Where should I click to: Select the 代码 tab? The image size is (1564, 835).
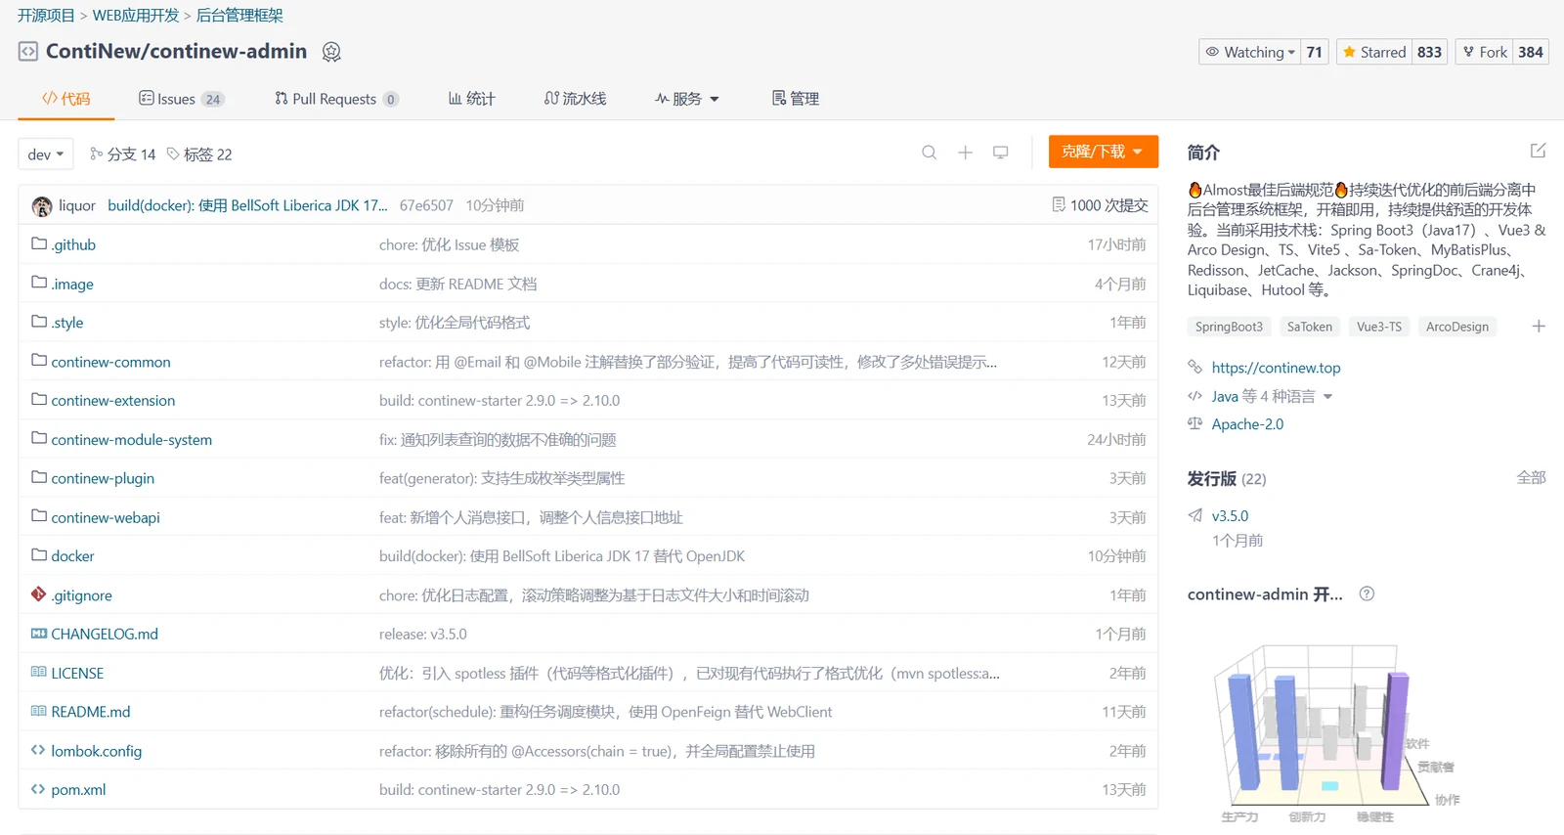(x=65, y=99)
